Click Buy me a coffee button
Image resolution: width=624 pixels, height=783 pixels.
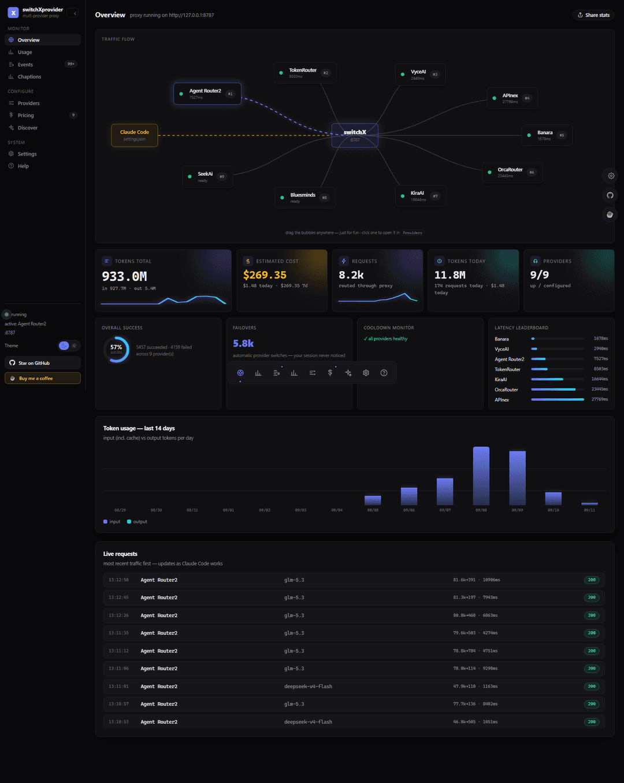click(43, 378)
